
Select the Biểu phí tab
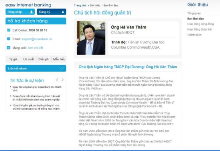[x=44, y=59]
